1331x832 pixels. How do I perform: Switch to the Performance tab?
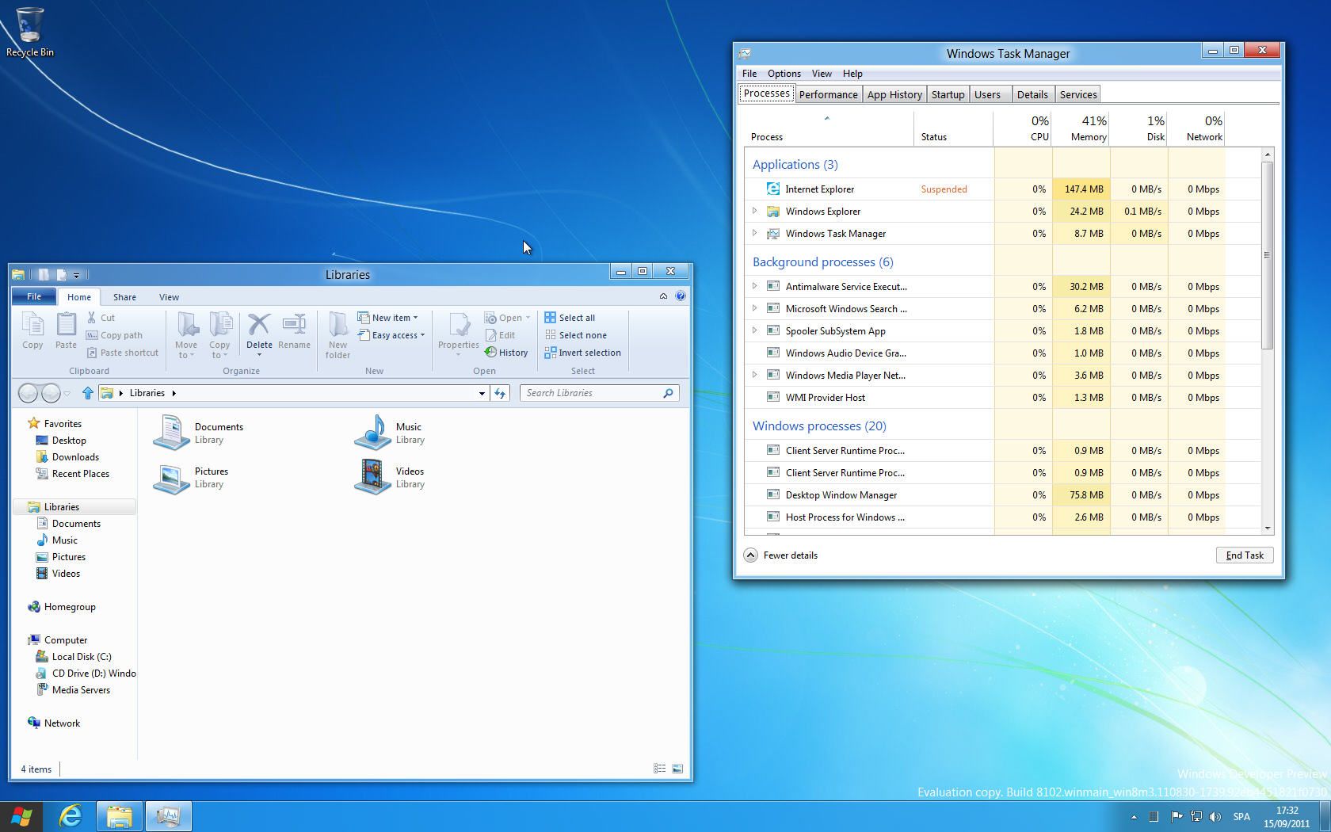tap(828, 94)
